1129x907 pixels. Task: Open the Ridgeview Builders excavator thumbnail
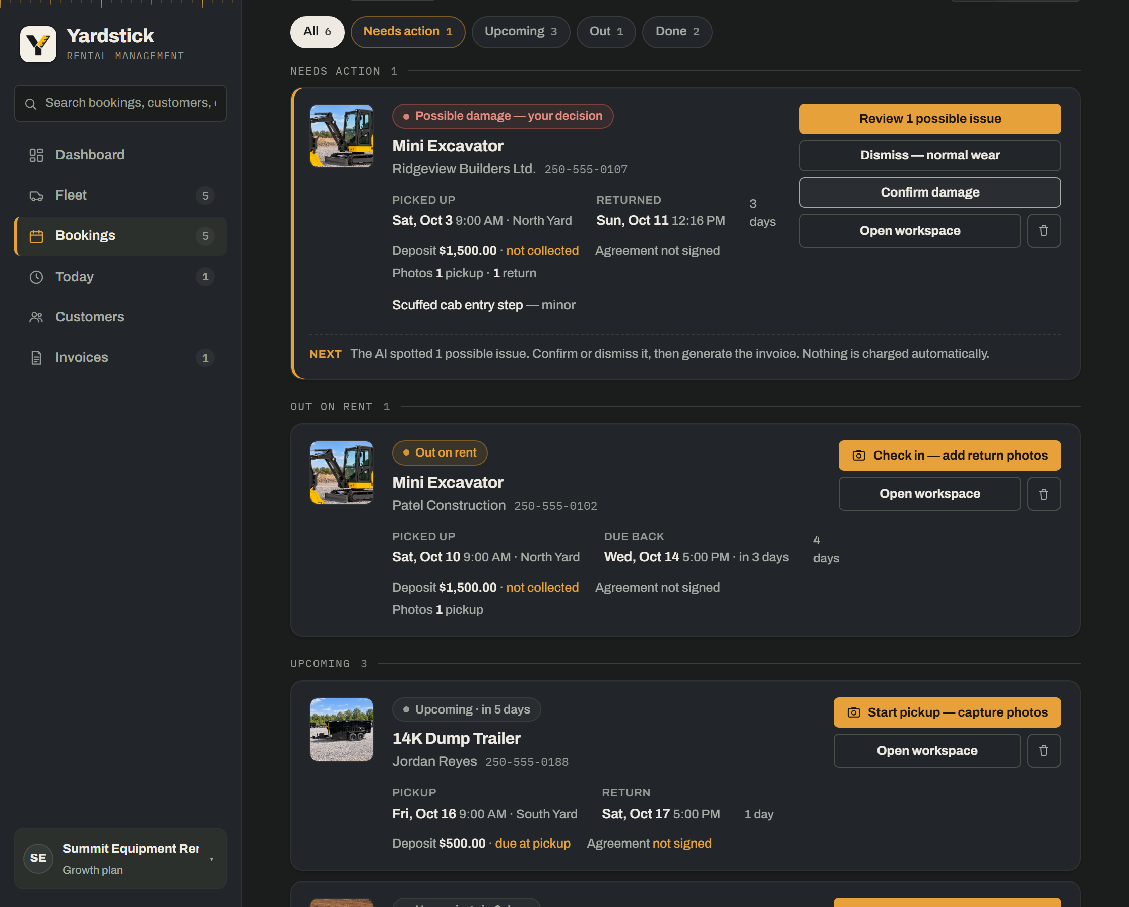tap(341, 136)
